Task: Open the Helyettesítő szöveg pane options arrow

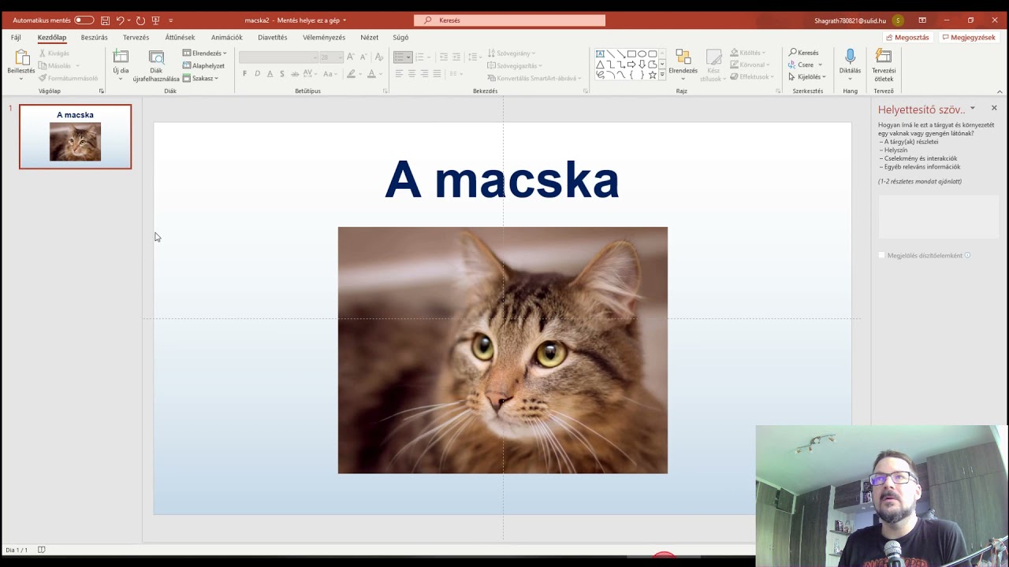Action: [x=973, y=108]
